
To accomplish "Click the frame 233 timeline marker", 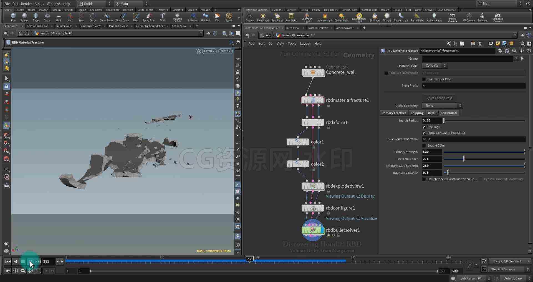I will [250, 259].
